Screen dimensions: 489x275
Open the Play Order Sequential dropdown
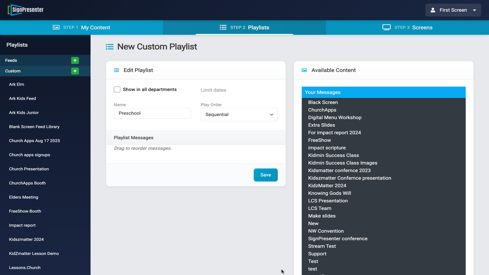click(239, 115)
